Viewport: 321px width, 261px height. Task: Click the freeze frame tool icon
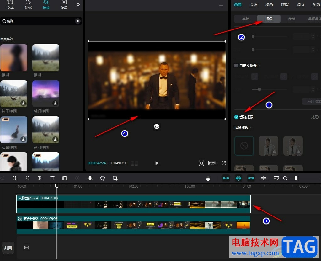pyautogui.click(x=65, y=178)
